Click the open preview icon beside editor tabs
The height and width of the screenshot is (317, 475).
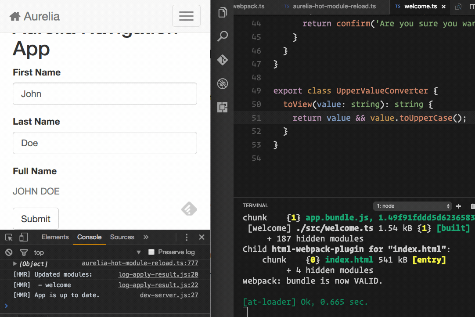[458, 7]
